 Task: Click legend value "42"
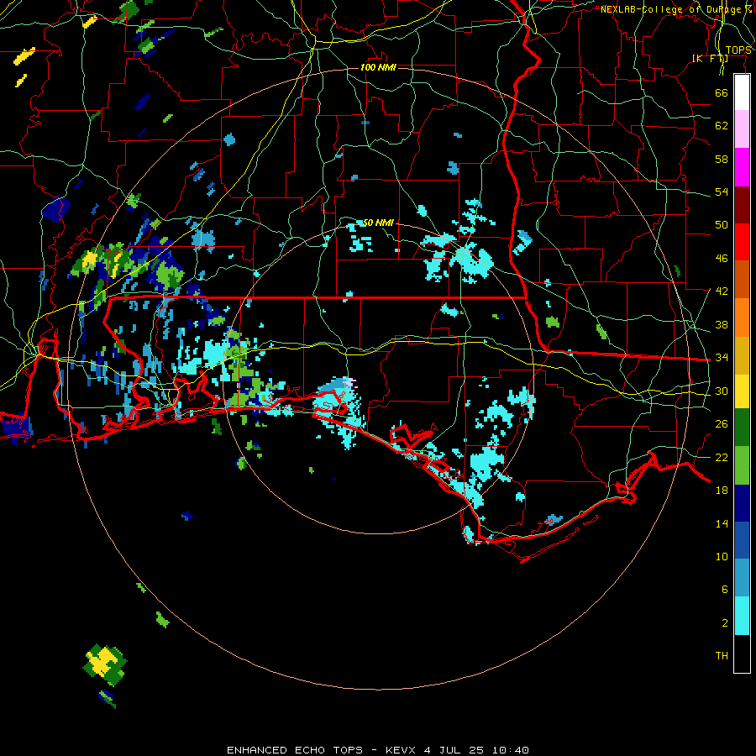722,291
